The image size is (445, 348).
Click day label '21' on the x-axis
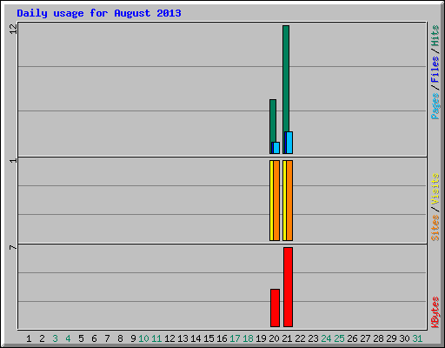287,338
